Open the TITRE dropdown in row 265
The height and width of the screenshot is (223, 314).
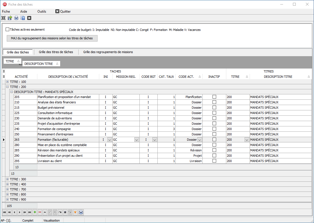[x=247, y=140]
